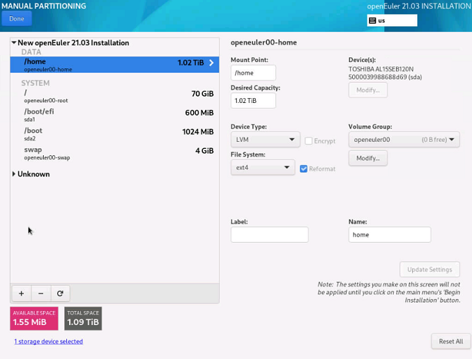Viewport: 472px width, 359px height.
Task: Click the keyboard layout 'us' indicator
Action: click(392, 20)
